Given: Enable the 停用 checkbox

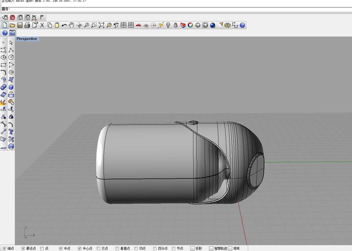Looking at the screenshot, I should [230, 248].
